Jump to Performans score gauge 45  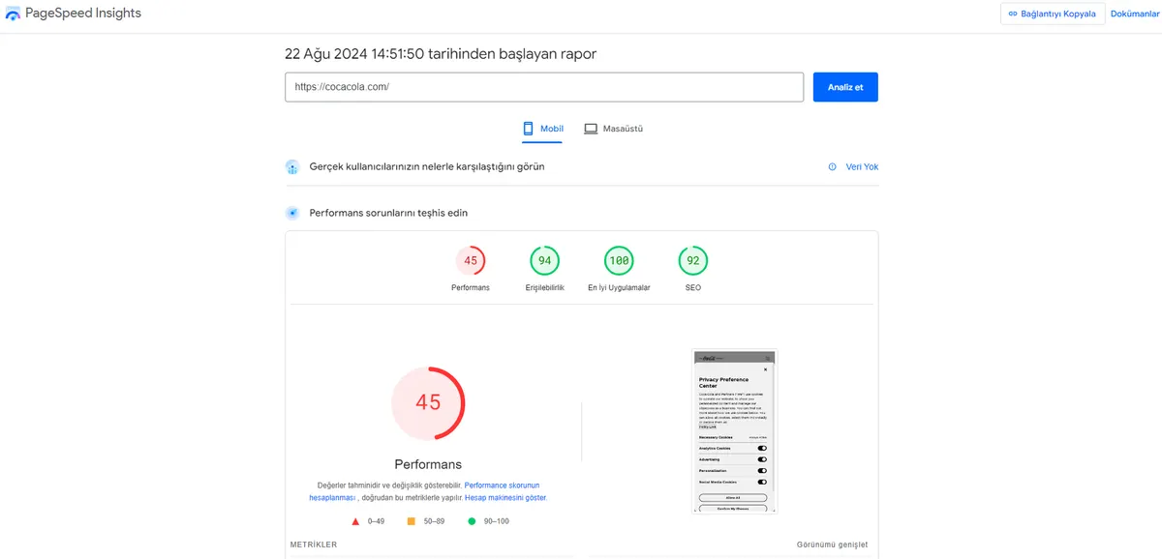coord(471,260)
